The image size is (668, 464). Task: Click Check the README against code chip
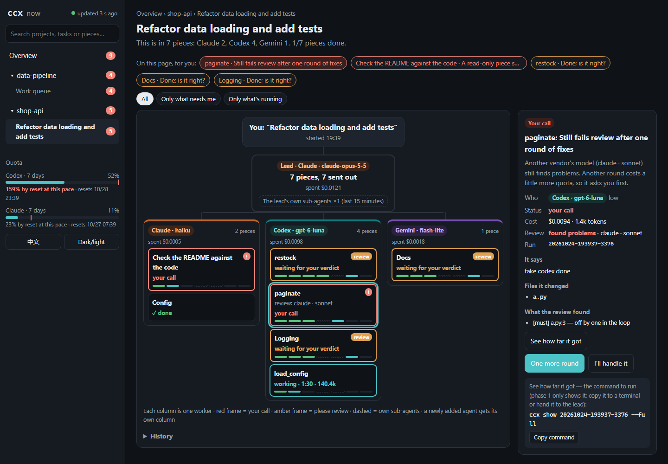pos(438,63)
